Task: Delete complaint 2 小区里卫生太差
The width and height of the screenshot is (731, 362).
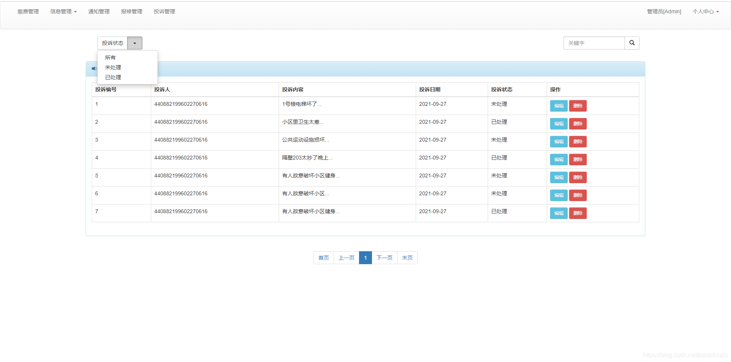Action: [578, 124]
